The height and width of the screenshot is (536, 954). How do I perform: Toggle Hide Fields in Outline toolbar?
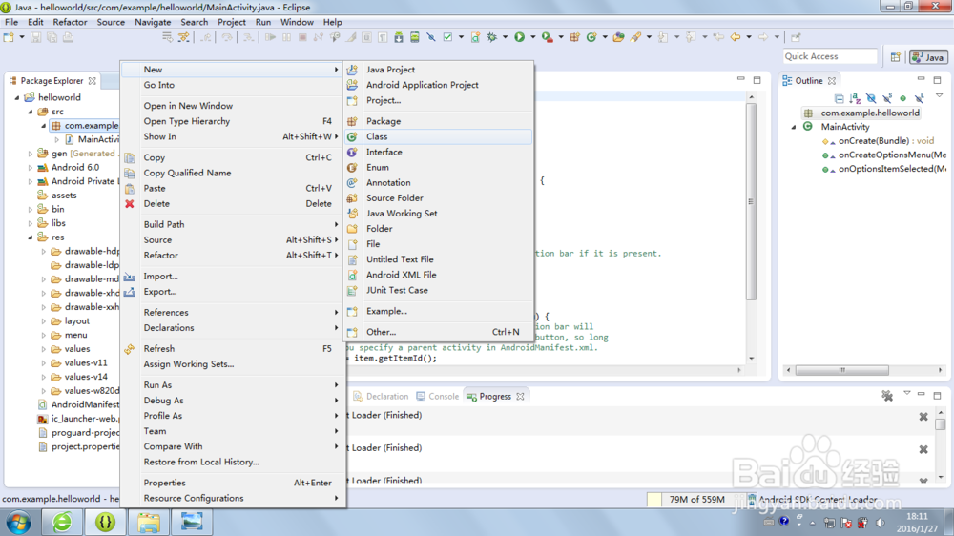click(x=871, y=98)
